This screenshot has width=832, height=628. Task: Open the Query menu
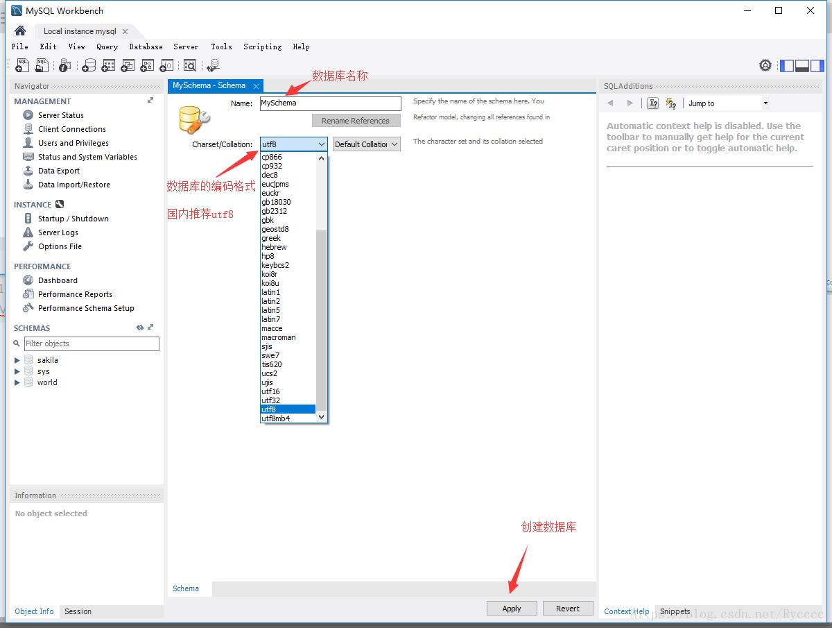[x=107, y=46]
